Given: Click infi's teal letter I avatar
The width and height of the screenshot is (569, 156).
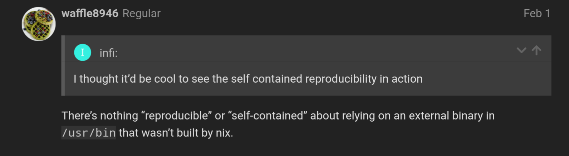Looking at the screenshot, I should [x=83, y=53].
